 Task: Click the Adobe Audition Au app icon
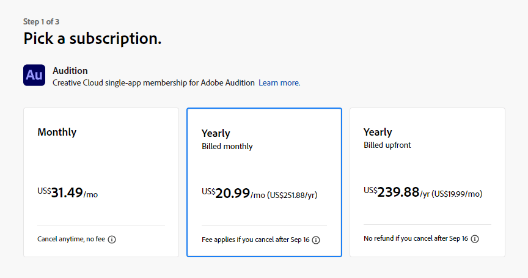(x=34, y=75)
